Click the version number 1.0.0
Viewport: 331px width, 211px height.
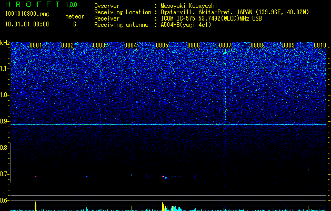(x=72, y=4)
